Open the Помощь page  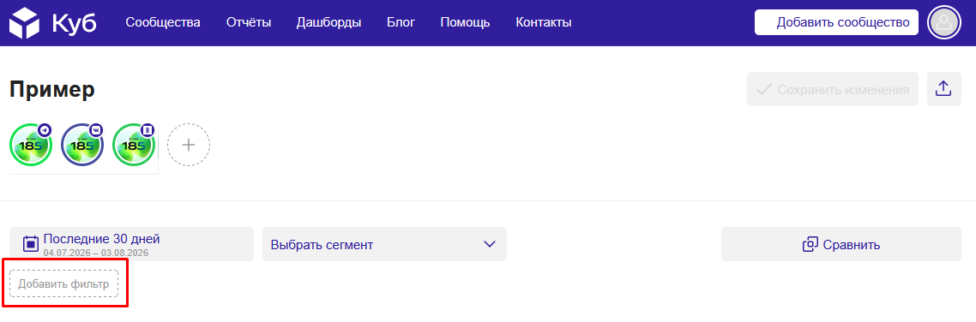(465, 23)
